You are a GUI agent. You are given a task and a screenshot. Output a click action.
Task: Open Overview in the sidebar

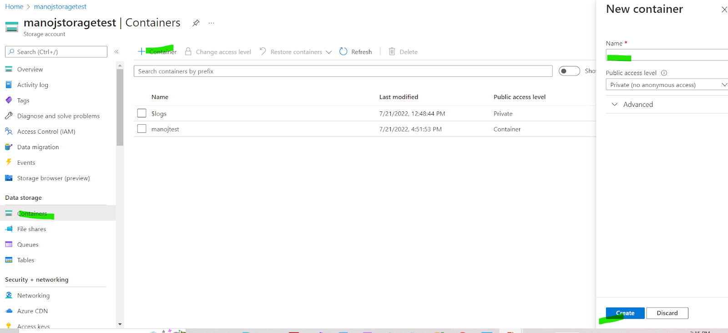tap(30, 69)
